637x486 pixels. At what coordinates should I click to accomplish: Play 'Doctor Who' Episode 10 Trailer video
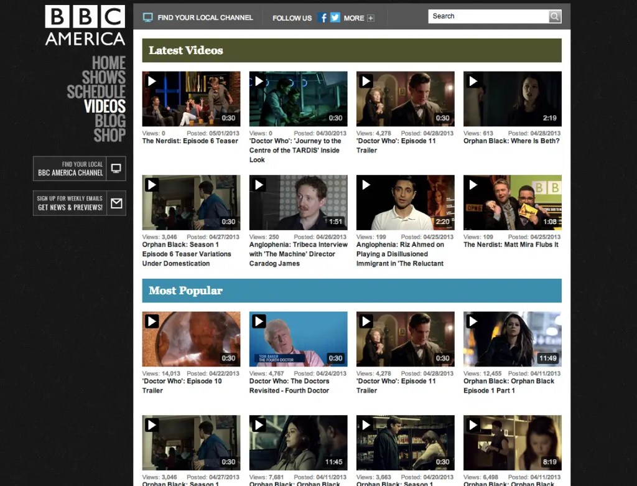tap(152, 321)
